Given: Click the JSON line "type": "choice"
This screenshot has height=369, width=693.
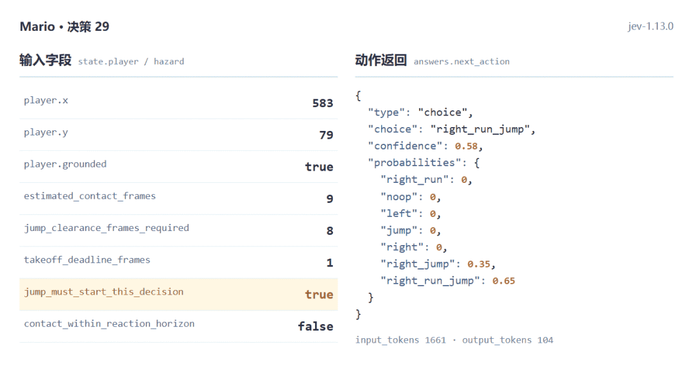Looking at the screenshot, I should (420, 112).
